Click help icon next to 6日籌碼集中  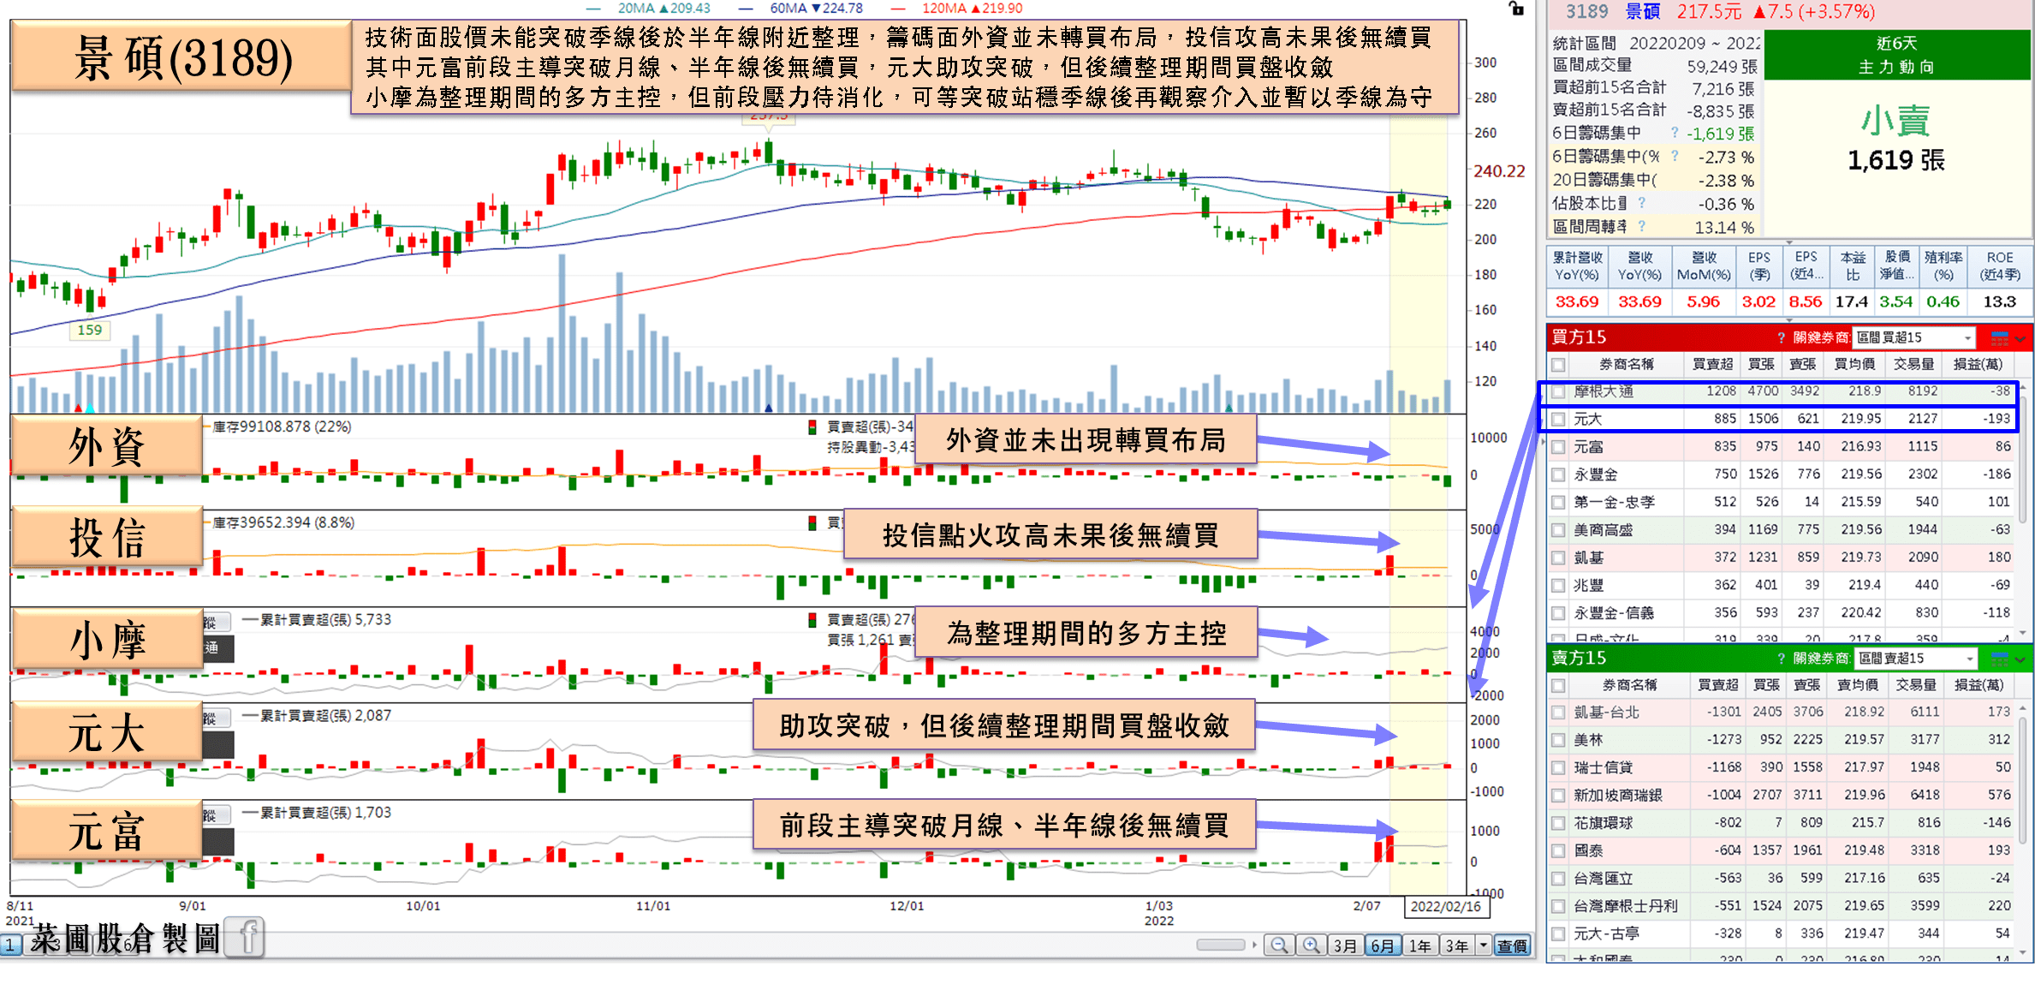point(1675,133)
